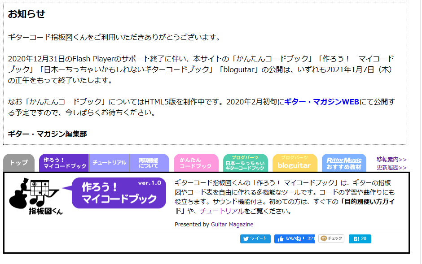The height and width of the screenshot is (264, 422).
Task: Click the Hatena B! bookmark button
Action: (x=360, y=239)
